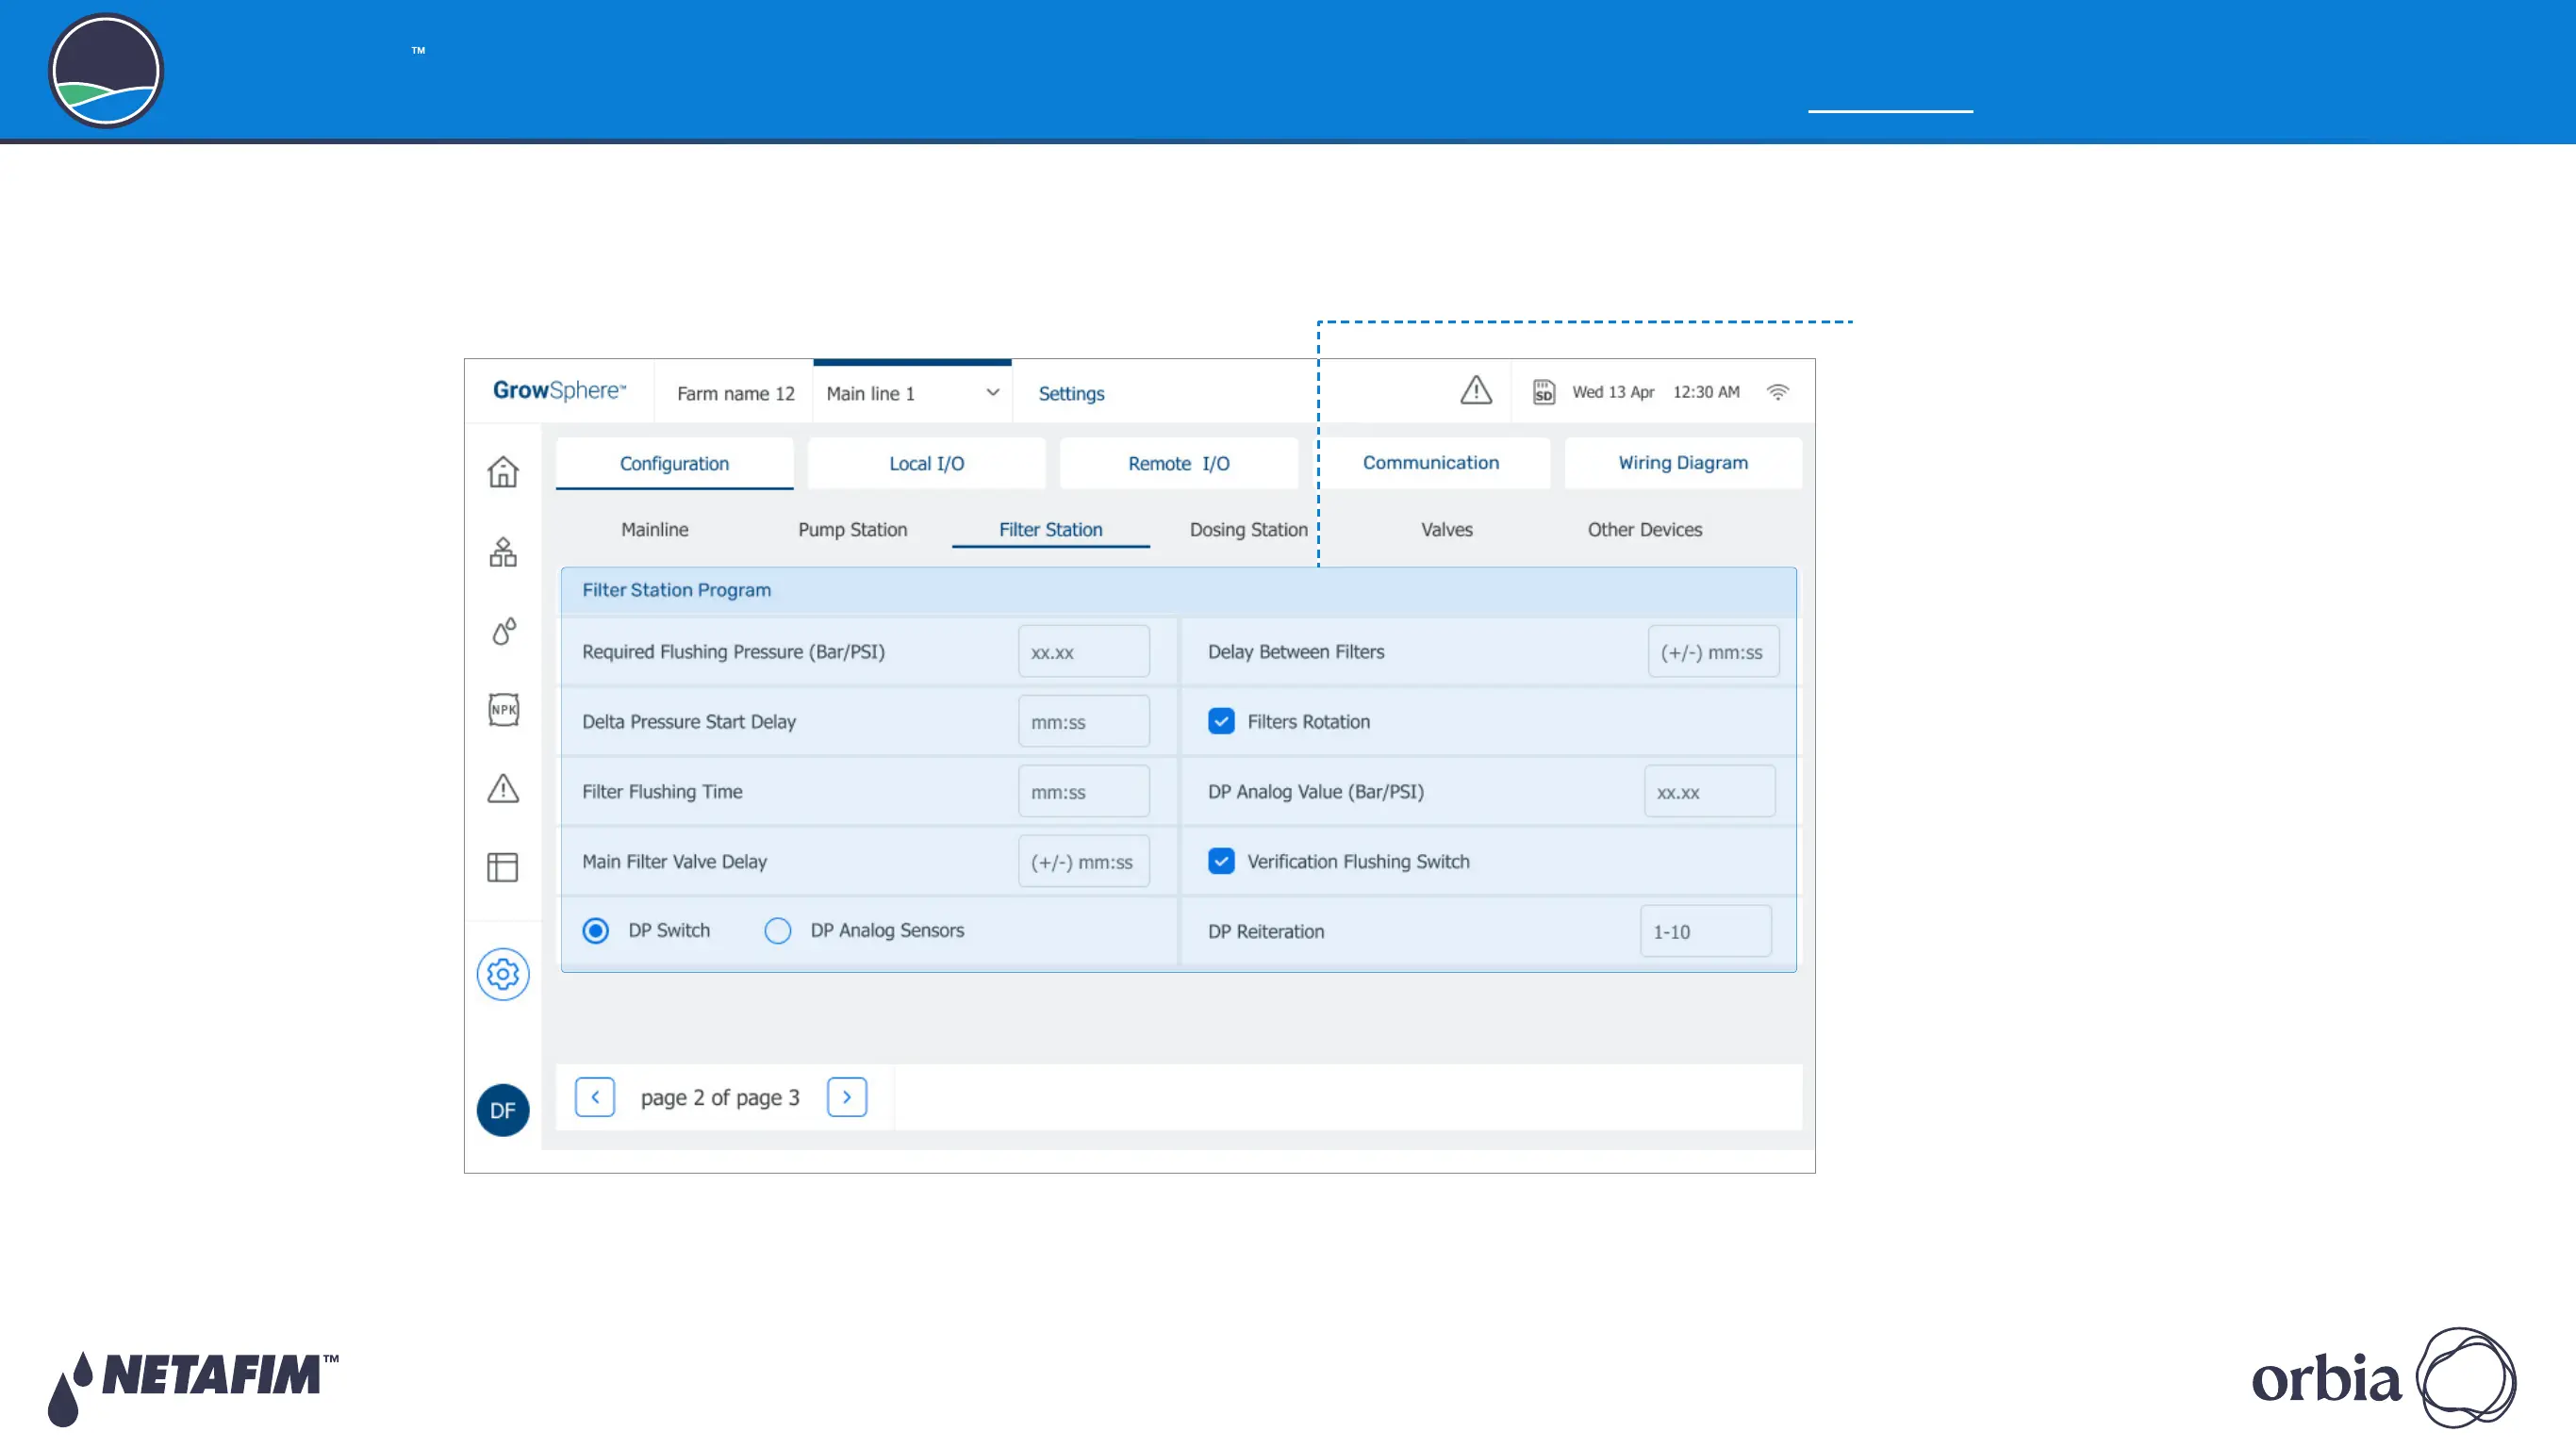Click the '12:30 AM' time text

(1706, 392)
